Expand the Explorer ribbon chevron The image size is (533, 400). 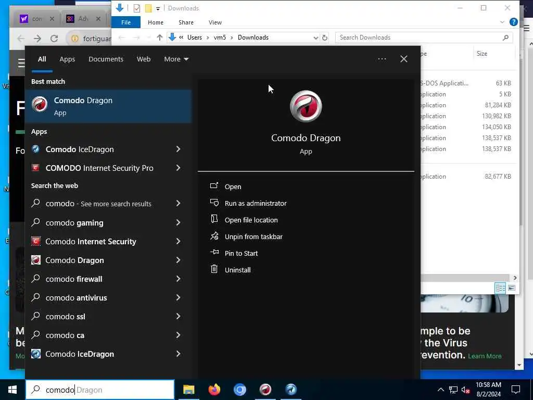(x=502, y=22)
